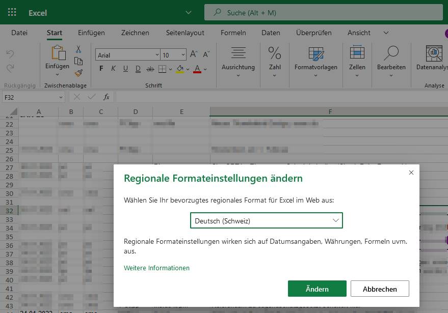Image resolution: width=448 pixels, height=313 pixels.
Task: Open the regional format language dropdown
Action: click(x=266, y=220)
